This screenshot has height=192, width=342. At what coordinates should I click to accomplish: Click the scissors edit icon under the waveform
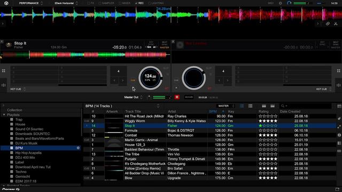click(x=336, y=23)
